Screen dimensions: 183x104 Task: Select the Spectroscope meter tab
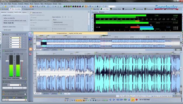click(139, 9)
